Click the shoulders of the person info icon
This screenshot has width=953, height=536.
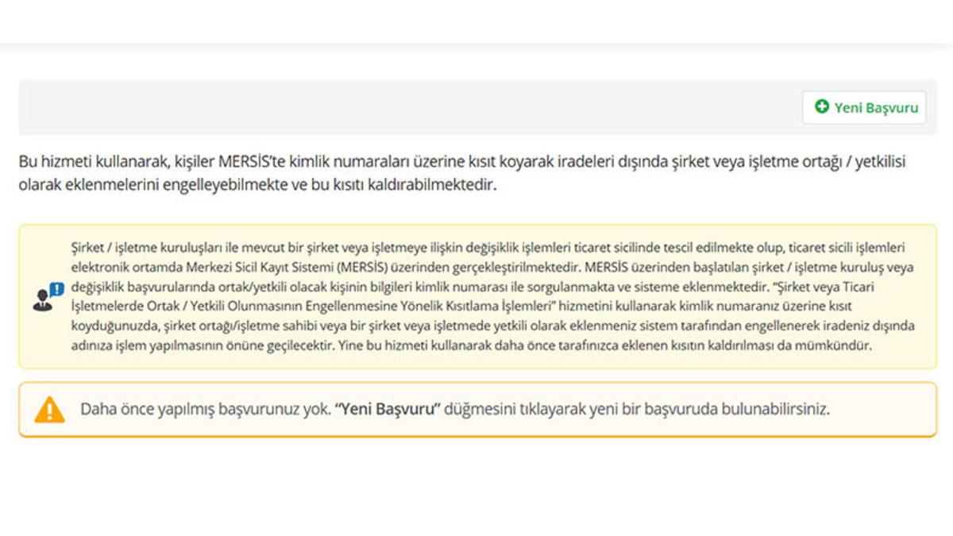[41, 305]
